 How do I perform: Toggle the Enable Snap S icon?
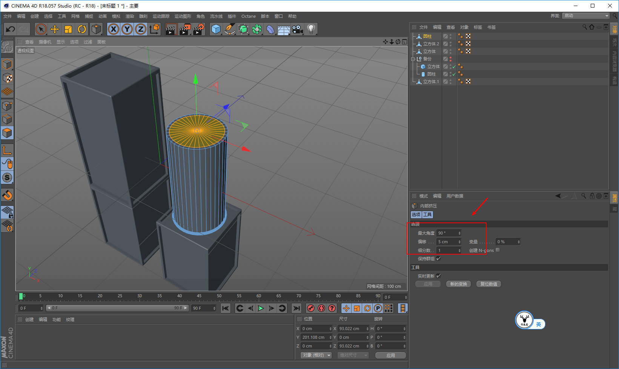[x=7, y=178]
